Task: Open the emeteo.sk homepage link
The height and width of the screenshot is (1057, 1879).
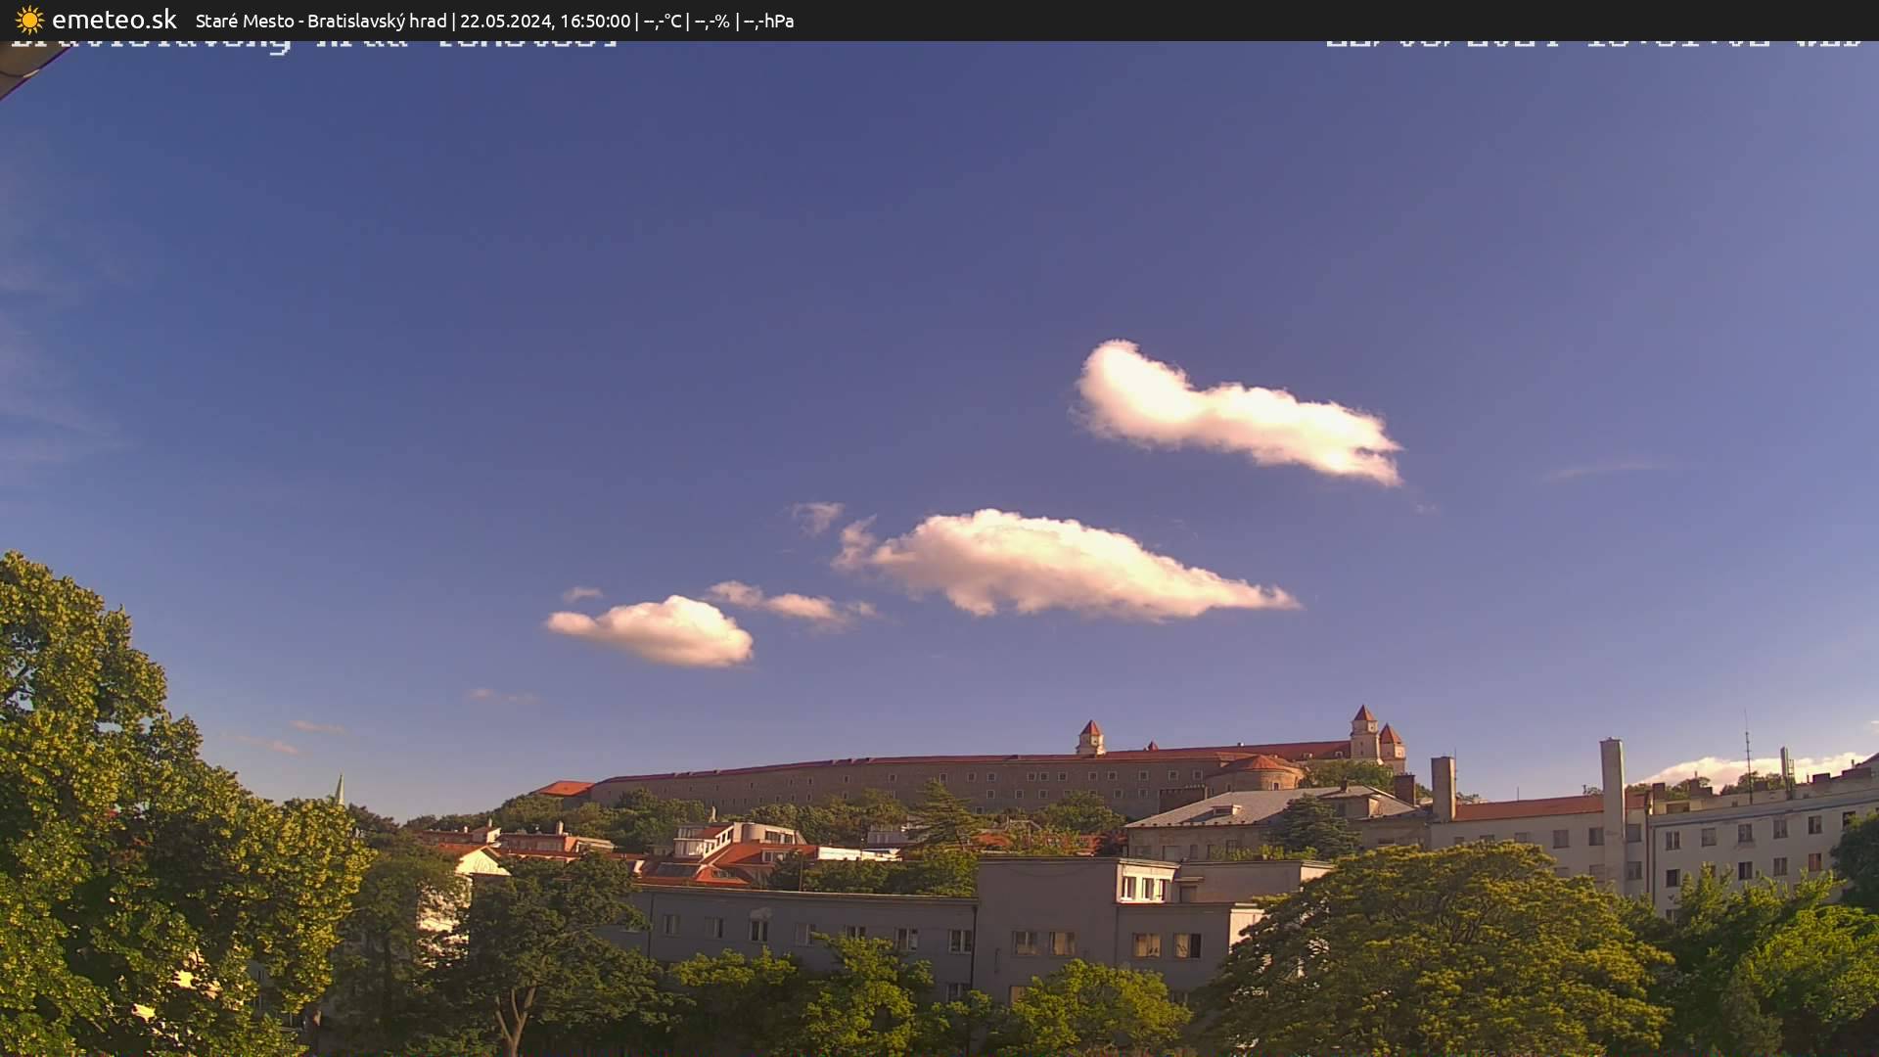Action: [x=98, y=20]
